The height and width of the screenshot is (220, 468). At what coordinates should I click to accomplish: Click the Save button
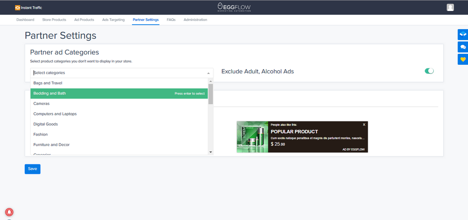(x=32, y=169)
